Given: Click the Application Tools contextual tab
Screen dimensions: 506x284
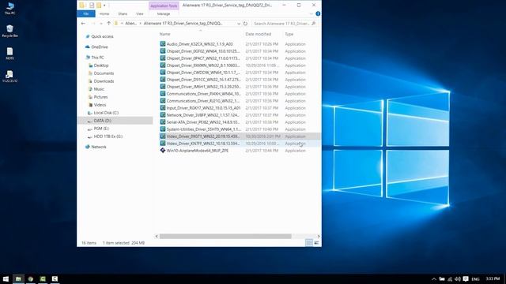Looking at the screenshot, I should click(x=164, y=6).
